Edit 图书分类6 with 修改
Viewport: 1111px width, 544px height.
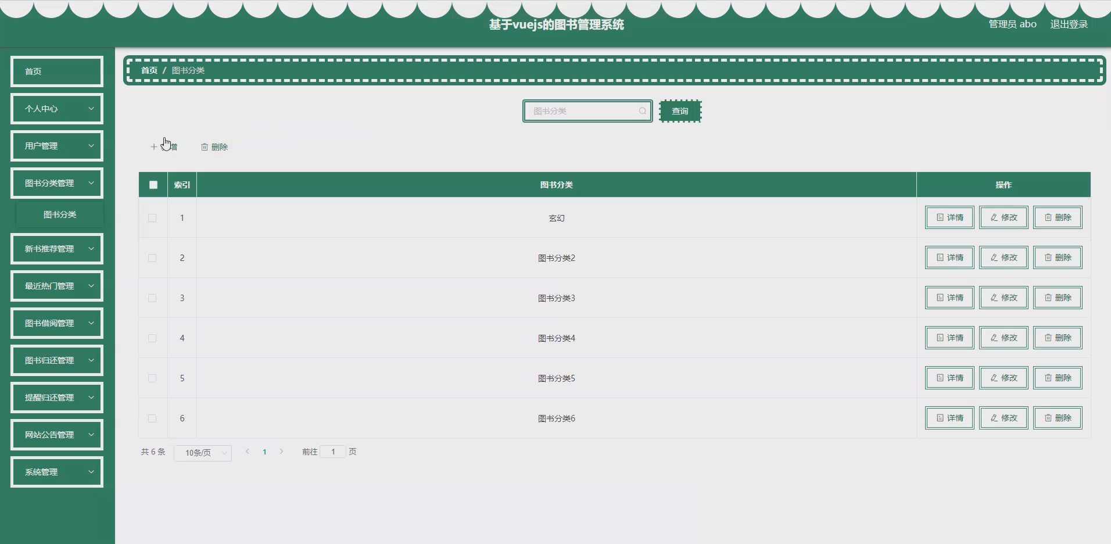tap(1004, 418)
